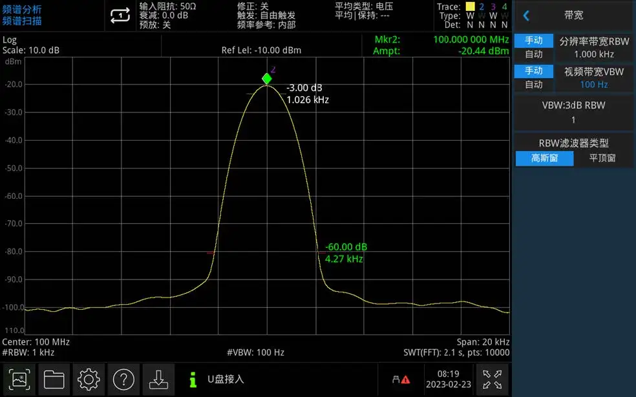This screenshot has height=397, width=636.
Task: Select Trace 1 yellow color indicator
Action: (470, 6)
